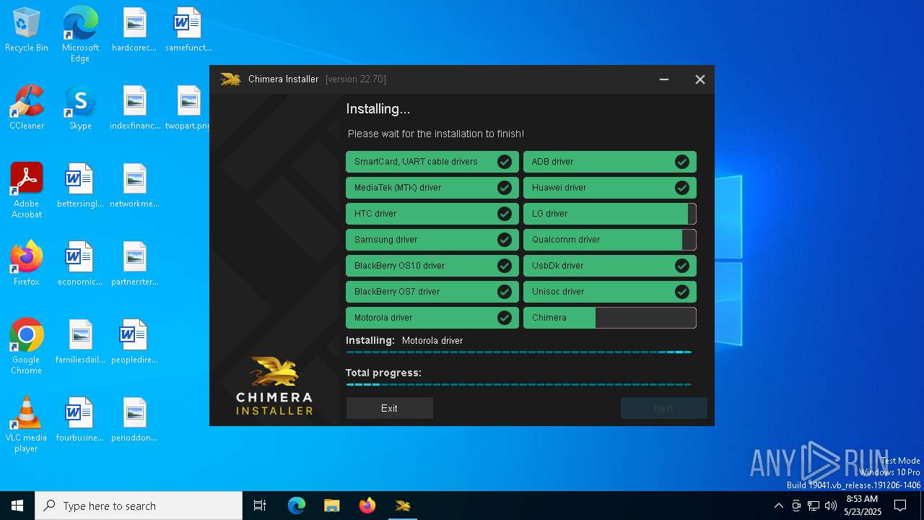The image size is (924, 520).
Task: Click the Qualcomm driver progress bar
Action: coord(610,240)
